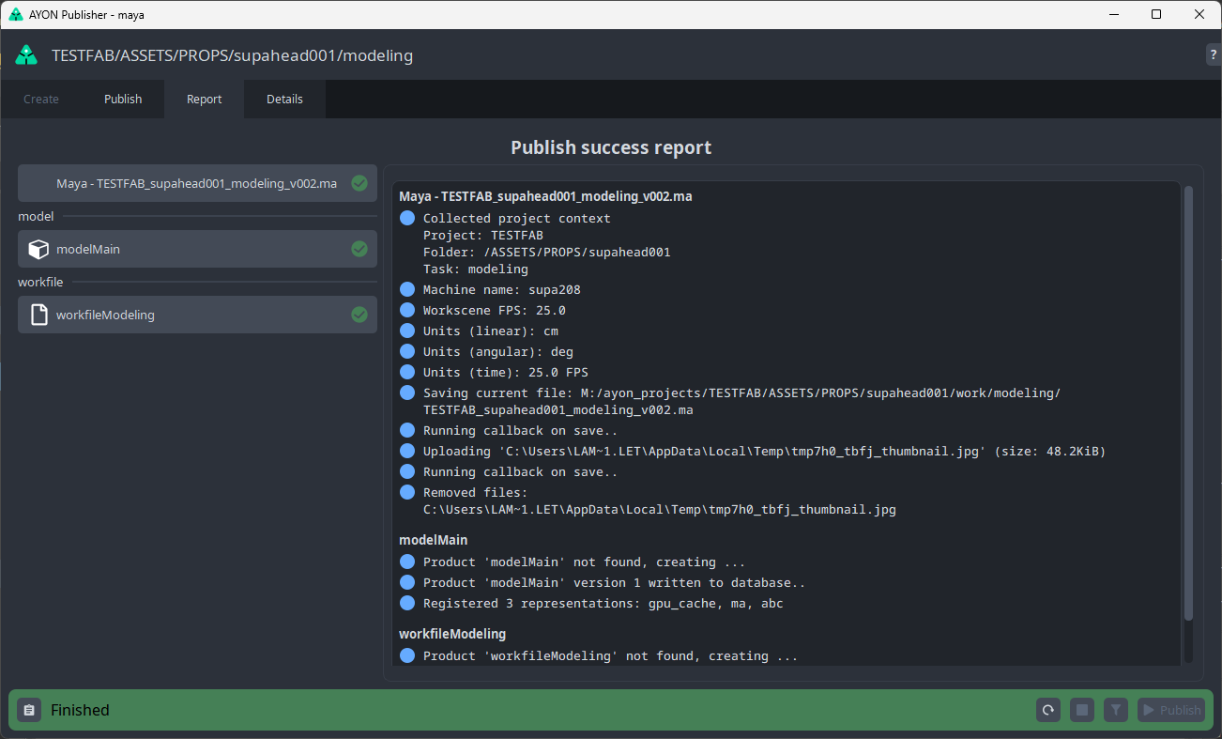This screenshot has height=739, width=1222.
Task: Click the green checkmark on the Maya context row
Action: (x=359, y=183)
